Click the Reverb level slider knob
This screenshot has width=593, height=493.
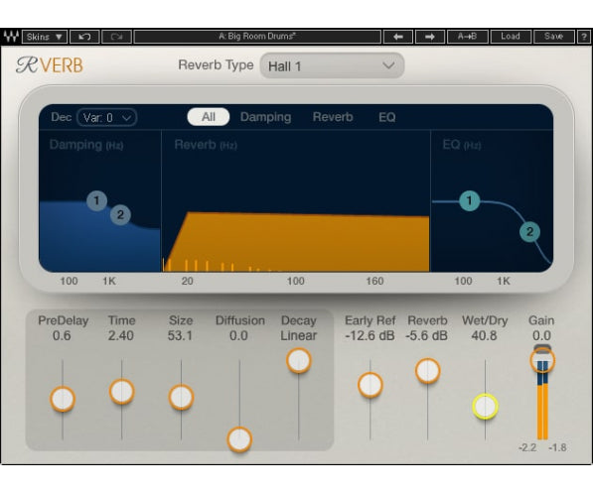[x=428, y=371]
